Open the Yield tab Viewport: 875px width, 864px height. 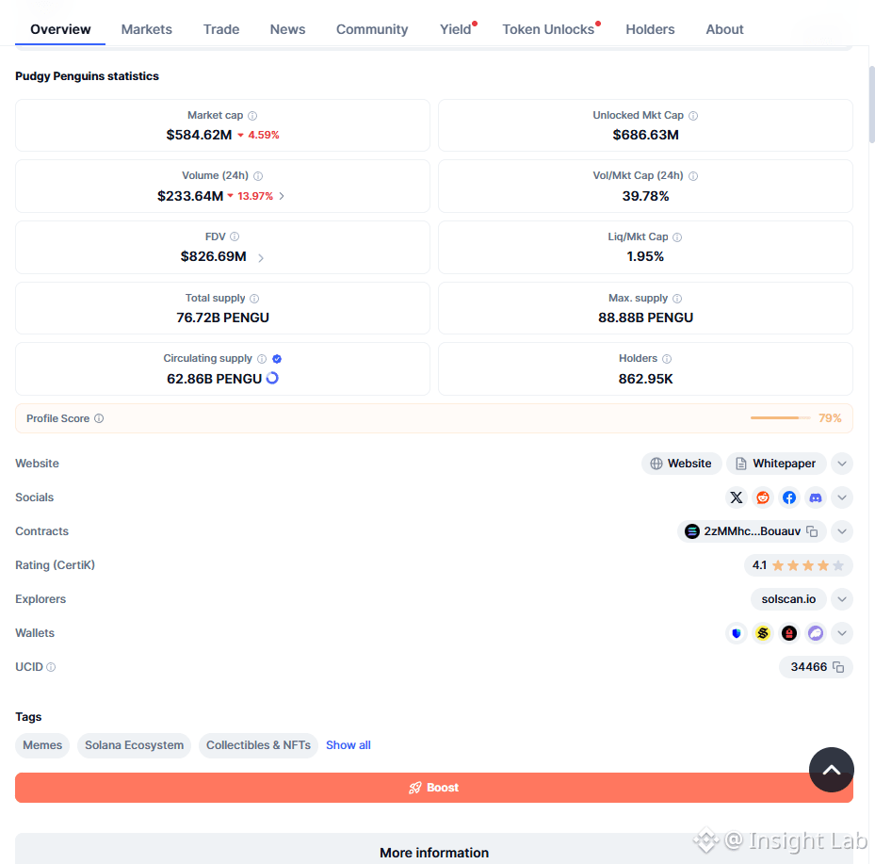point(456,29)
